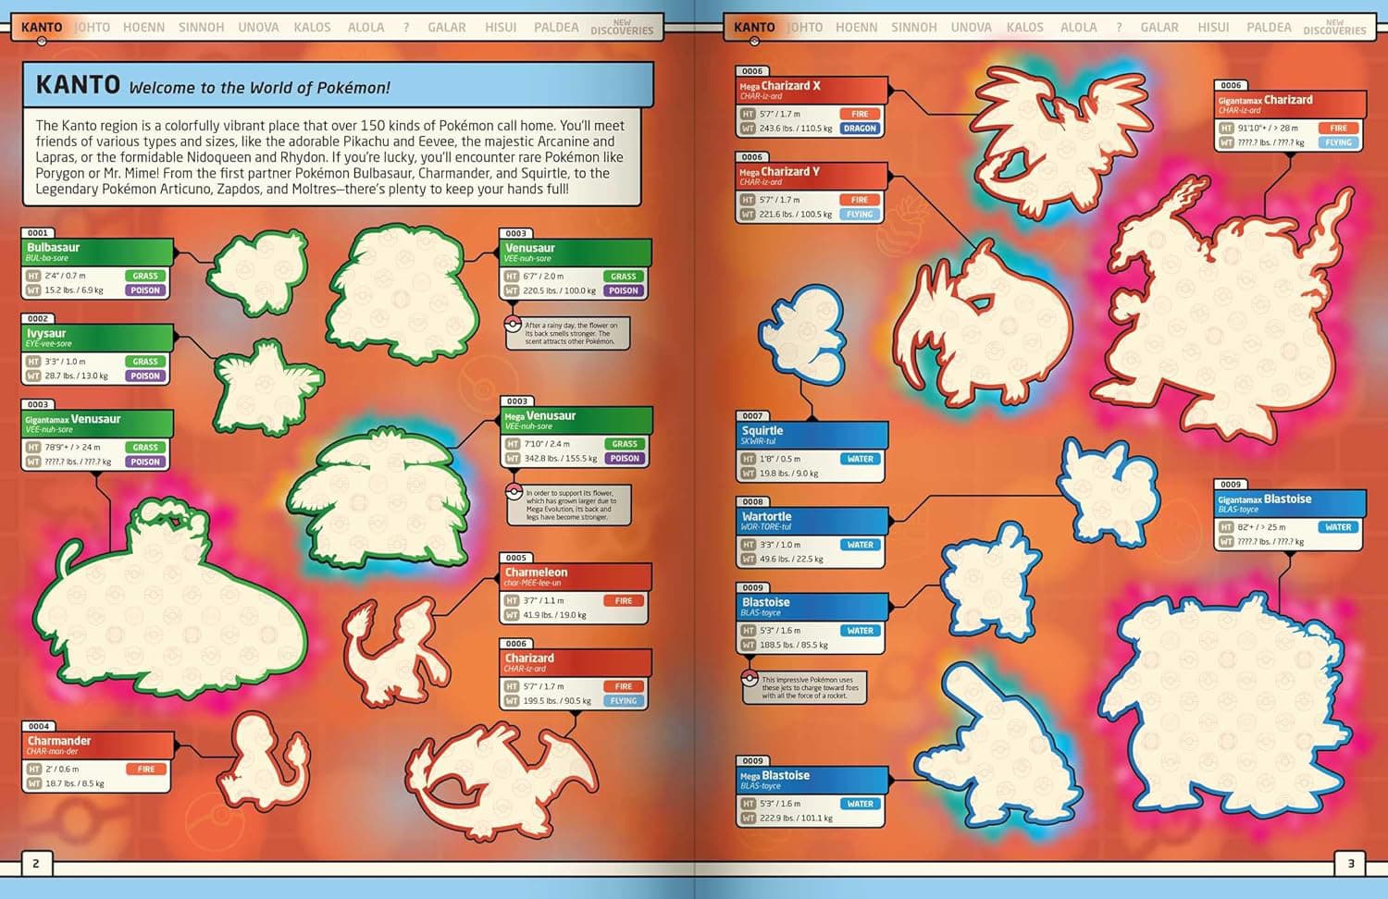Click the Mega Blastoise name header
Image resolution: width=1388 pixels, height=899 pixels.
(x=812, y=779)
